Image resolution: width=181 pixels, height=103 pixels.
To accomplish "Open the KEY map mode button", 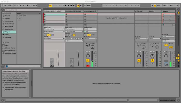I will coord(159,5).
